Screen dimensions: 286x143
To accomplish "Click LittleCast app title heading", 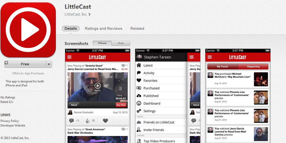I will (78, 7).
